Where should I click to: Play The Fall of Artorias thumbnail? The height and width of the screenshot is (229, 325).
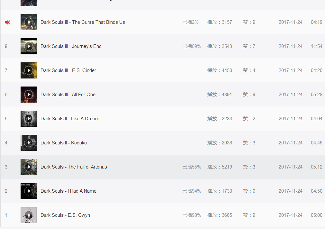click(x=29, y=167)
